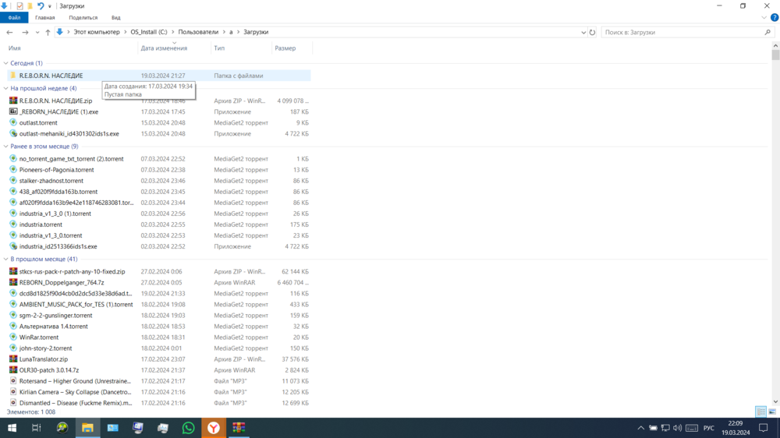This screenshot has width=780, height=438.
Task: Open WhatsApp from the taskbar
Action: [x=188, y=428]
